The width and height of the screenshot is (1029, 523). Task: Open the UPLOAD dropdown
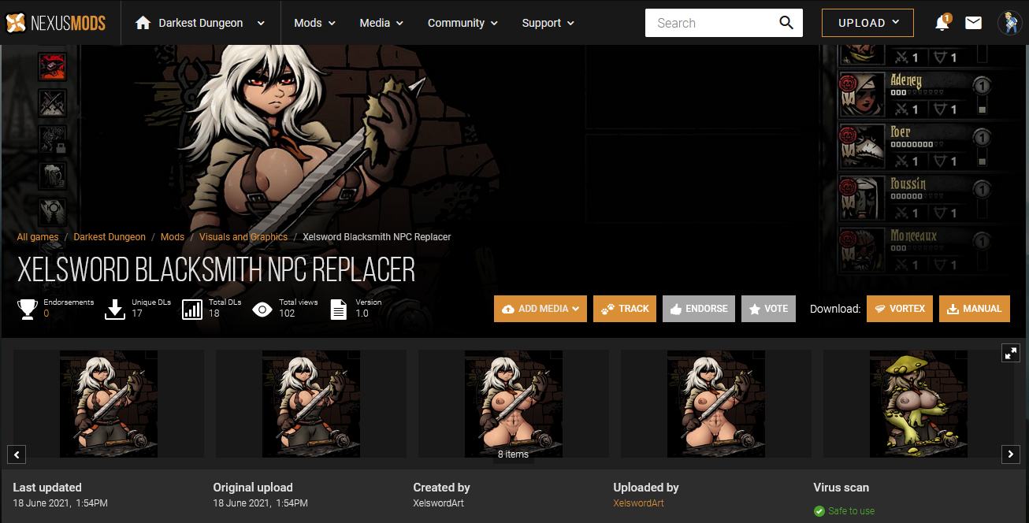point(867,23)
